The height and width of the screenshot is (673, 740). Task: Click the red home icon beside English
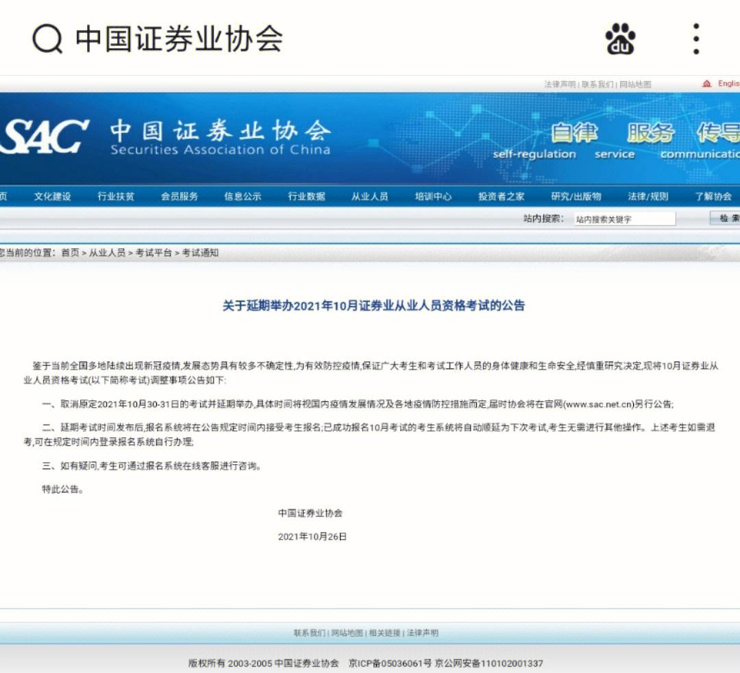(706, 84)
